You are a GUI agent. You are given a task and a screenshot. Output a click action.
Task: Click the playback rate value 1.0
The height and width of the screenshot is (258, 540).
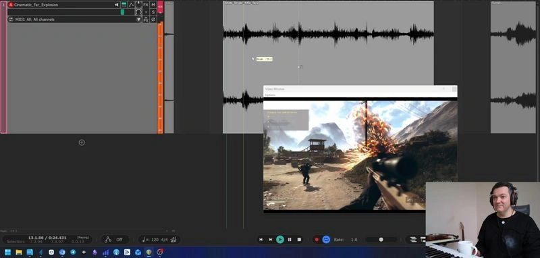pyautogui.click(x=354, y=239)
